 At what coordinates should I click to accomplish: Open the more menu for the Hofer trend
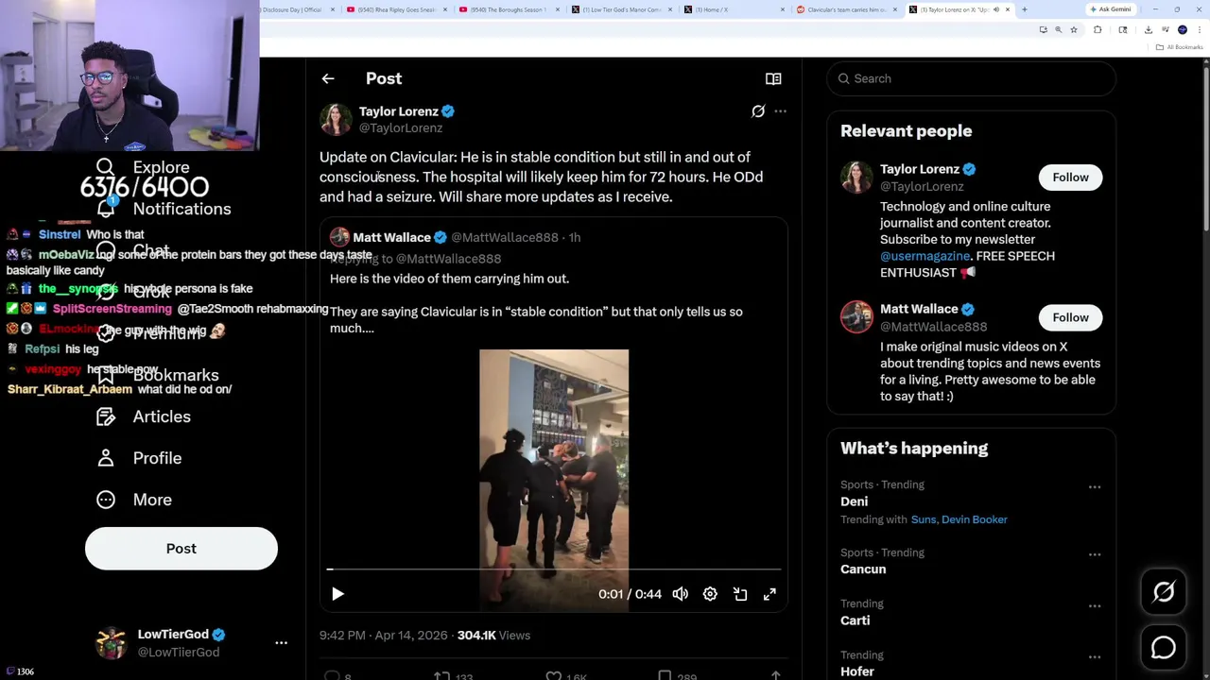coord(1095,657)
